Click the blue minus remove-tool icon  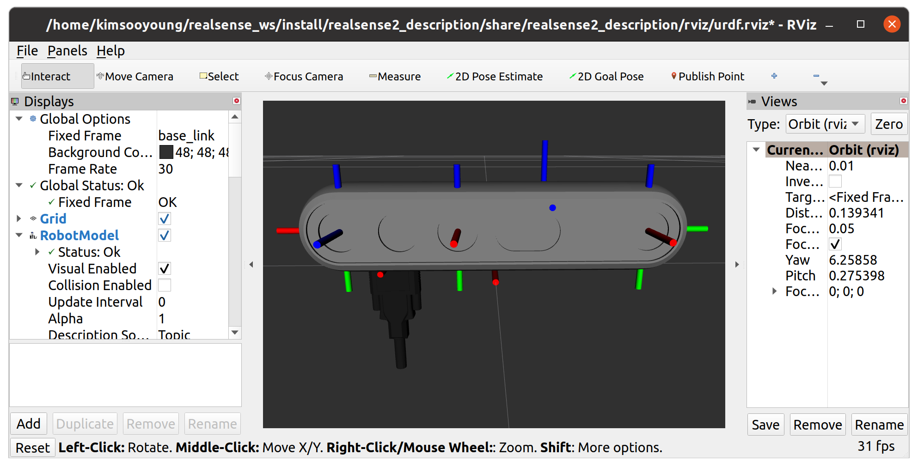816,76
